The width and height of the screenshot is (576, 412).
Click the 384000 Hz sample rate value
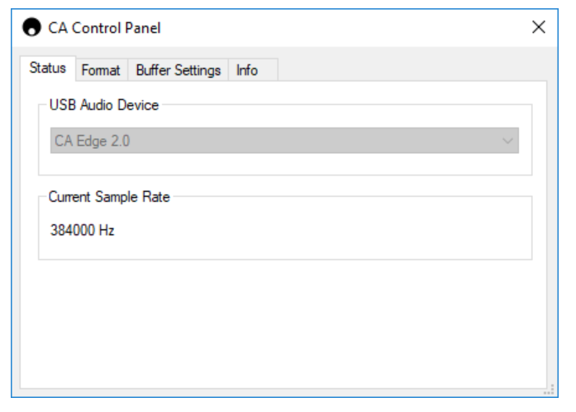tap(83, 230)
